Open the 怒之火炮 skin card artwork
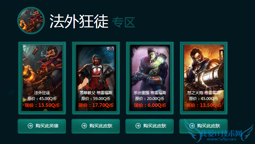The height and width of the screenshot is (144, 255). (x=204, y=78)
